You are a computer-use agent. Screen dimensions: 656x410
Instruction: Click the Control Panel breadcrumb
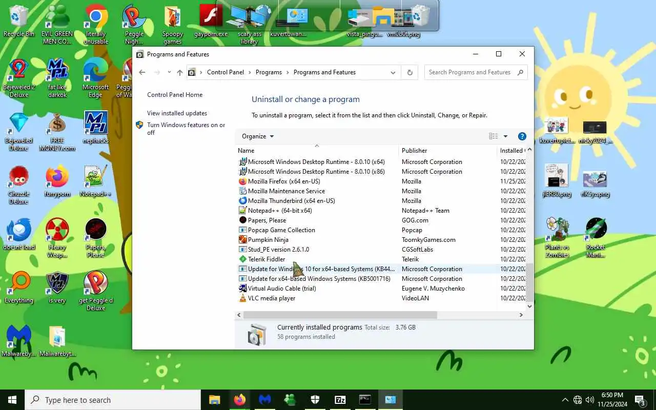[225, 72]
